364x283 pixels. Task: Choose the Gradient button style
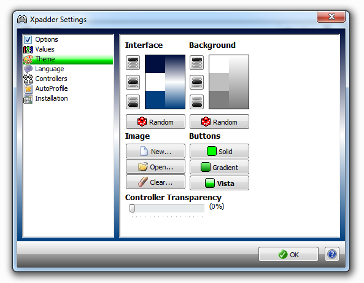point(219,167)
